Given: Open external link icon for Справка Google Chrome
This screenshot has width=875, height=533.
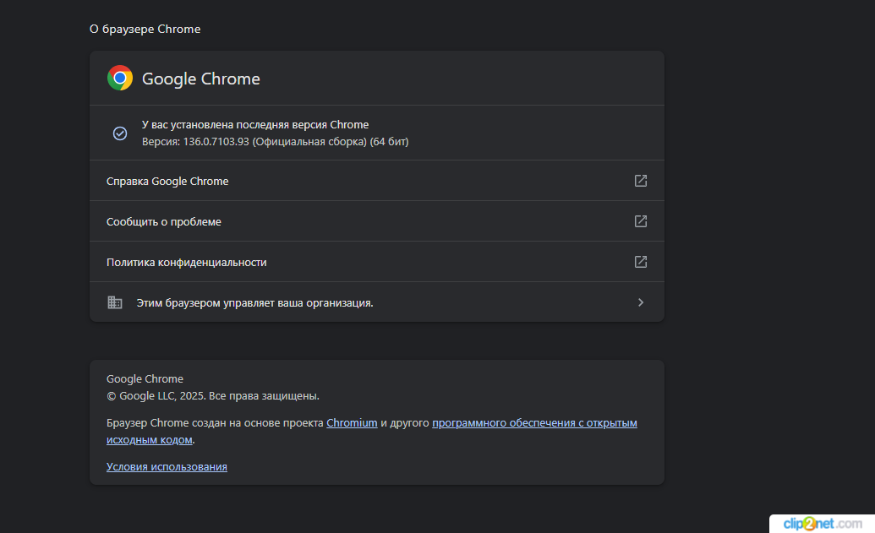Looking at the screenshot, I should 641,181.
